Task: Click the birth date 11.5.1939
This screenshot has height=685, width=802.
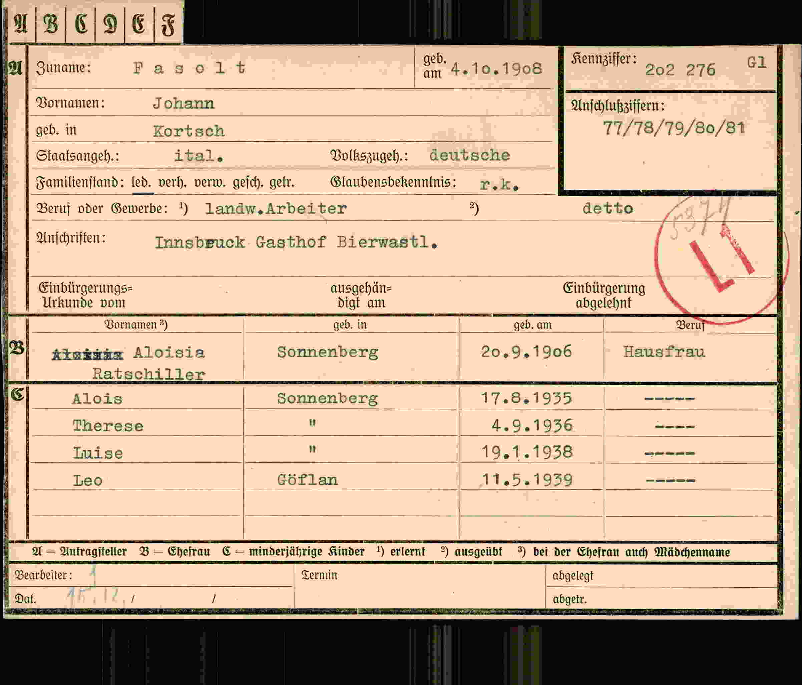Action: tap(527, 480)
